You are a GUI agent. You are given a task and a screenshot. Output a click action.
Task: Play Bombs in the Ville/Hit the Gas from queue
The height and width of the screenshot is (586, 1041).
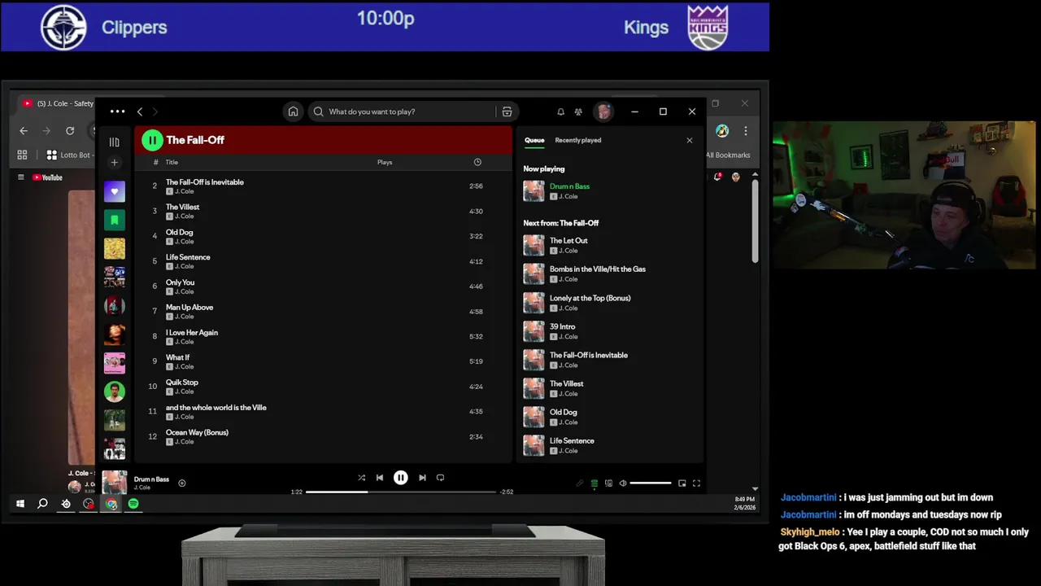coord(608,273)
